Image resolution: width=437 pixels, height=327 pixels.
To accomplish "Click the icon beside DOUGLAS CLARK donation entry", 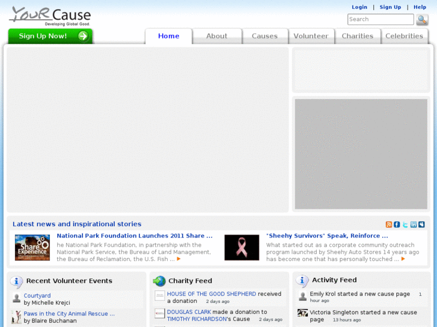I will click(x=160, y=314).
